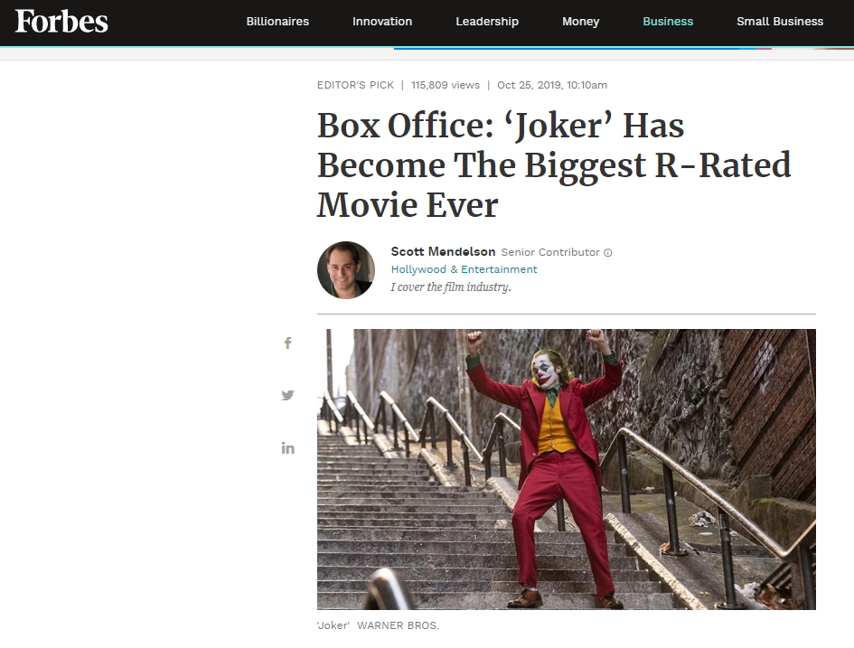The height and width of the screenshot is (648, 854).
Task: Open Scott Mendelson author link
Action: pos(443,251)
